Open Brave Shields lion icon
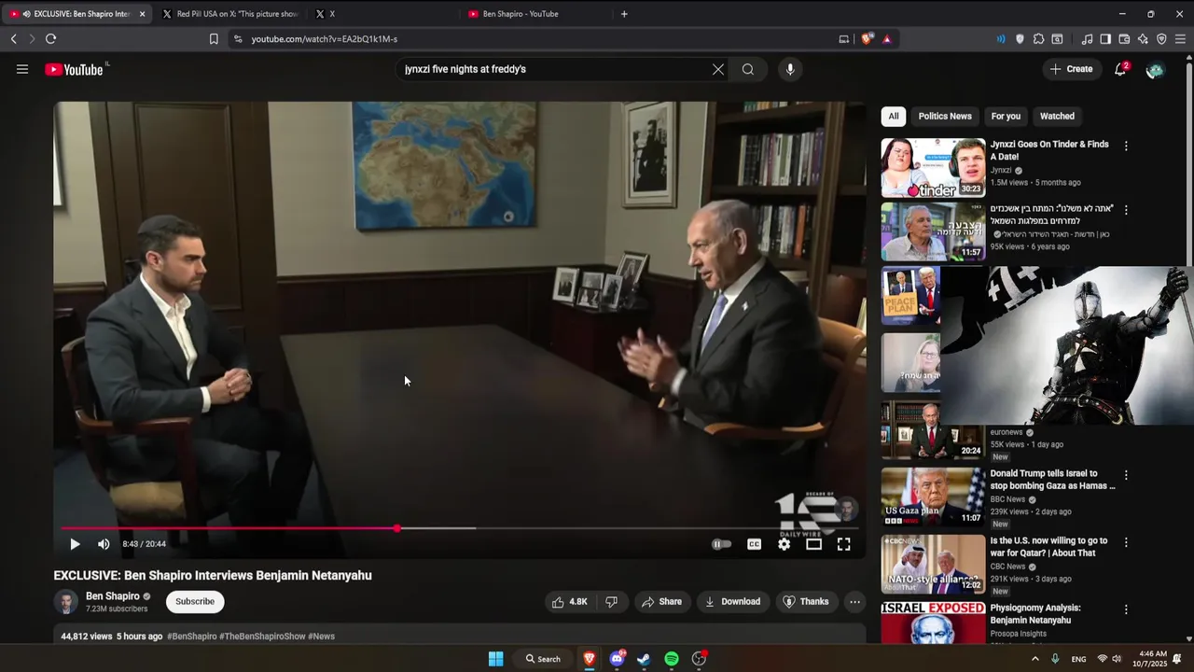 (867, 39)
